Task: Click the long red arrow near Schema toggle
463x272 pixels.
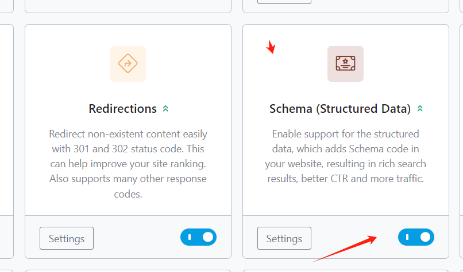Action: (x=345, y=250)
